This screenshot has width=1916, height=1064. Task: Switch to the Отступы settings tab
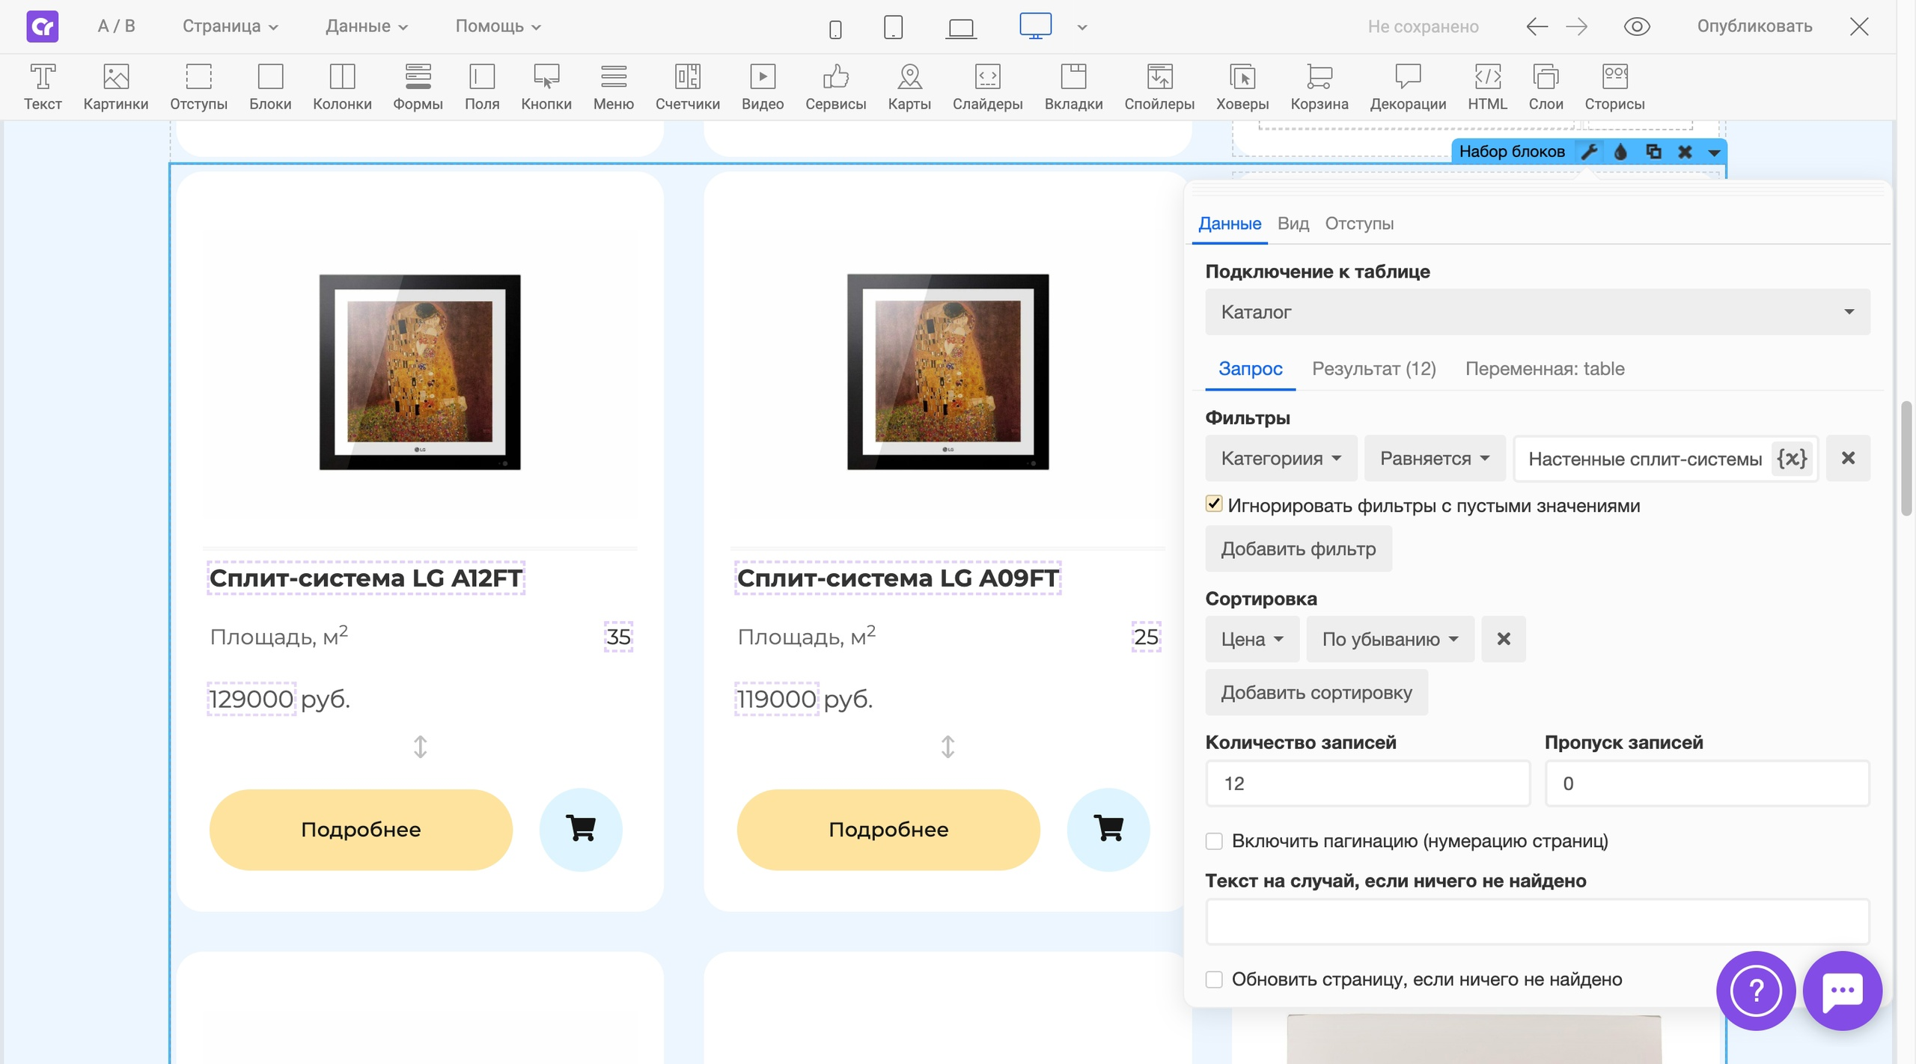click(1359, 224)
